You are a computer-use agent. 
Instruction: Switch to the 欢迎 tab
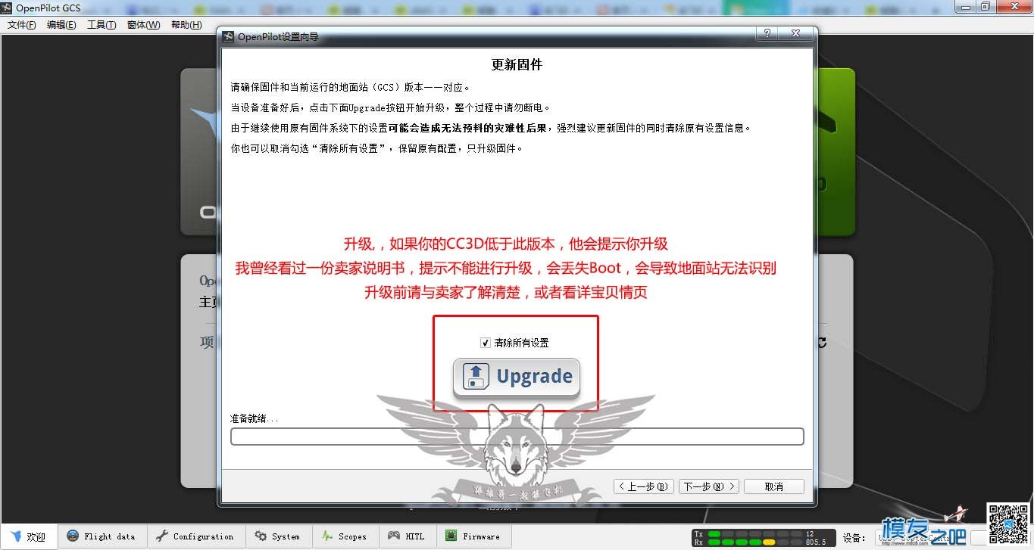(x=29, y=537)
